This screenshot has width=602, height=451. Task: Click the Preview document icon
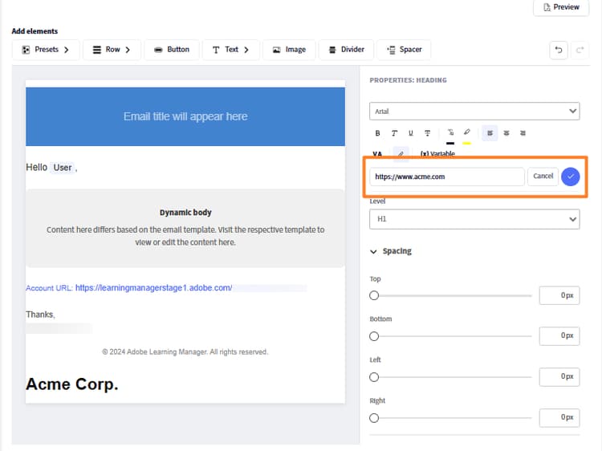(x=547, y=7)
